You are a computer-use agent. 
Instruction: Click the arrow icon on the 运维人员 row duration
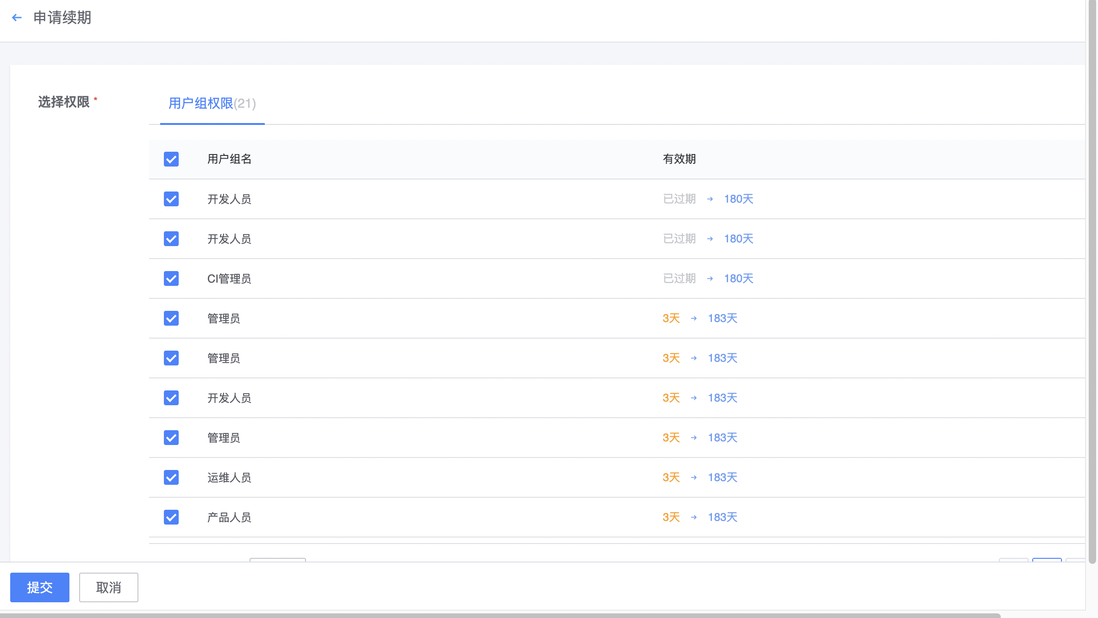pos(693,477)
